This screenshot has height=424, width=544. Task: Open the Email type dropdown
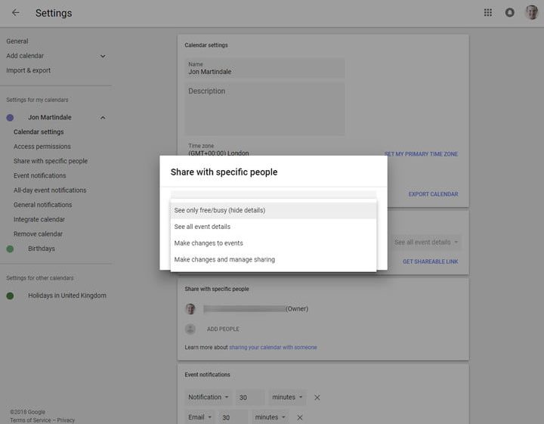[199, 417]
